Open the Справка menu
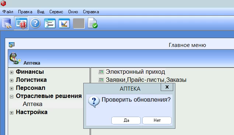Viewport: 234px width, 135px height. point(91,12)
